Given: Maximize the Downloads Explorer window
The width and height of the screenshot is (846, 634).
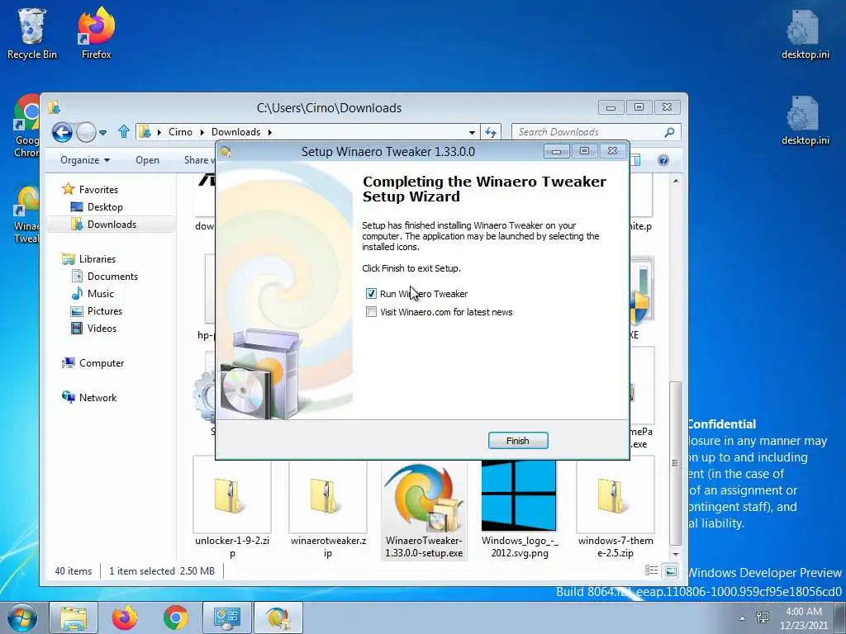Looking at the screenshot, I should pos(639,106).
